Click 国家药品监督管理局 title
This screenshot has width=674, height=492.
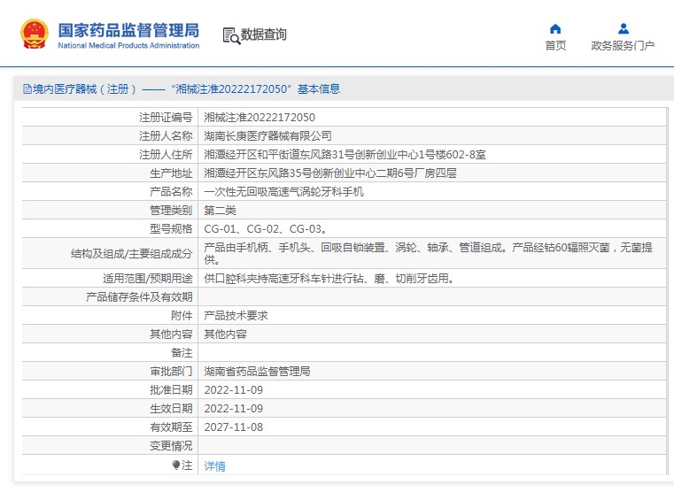pyautogui.click(x=128, y=30)
